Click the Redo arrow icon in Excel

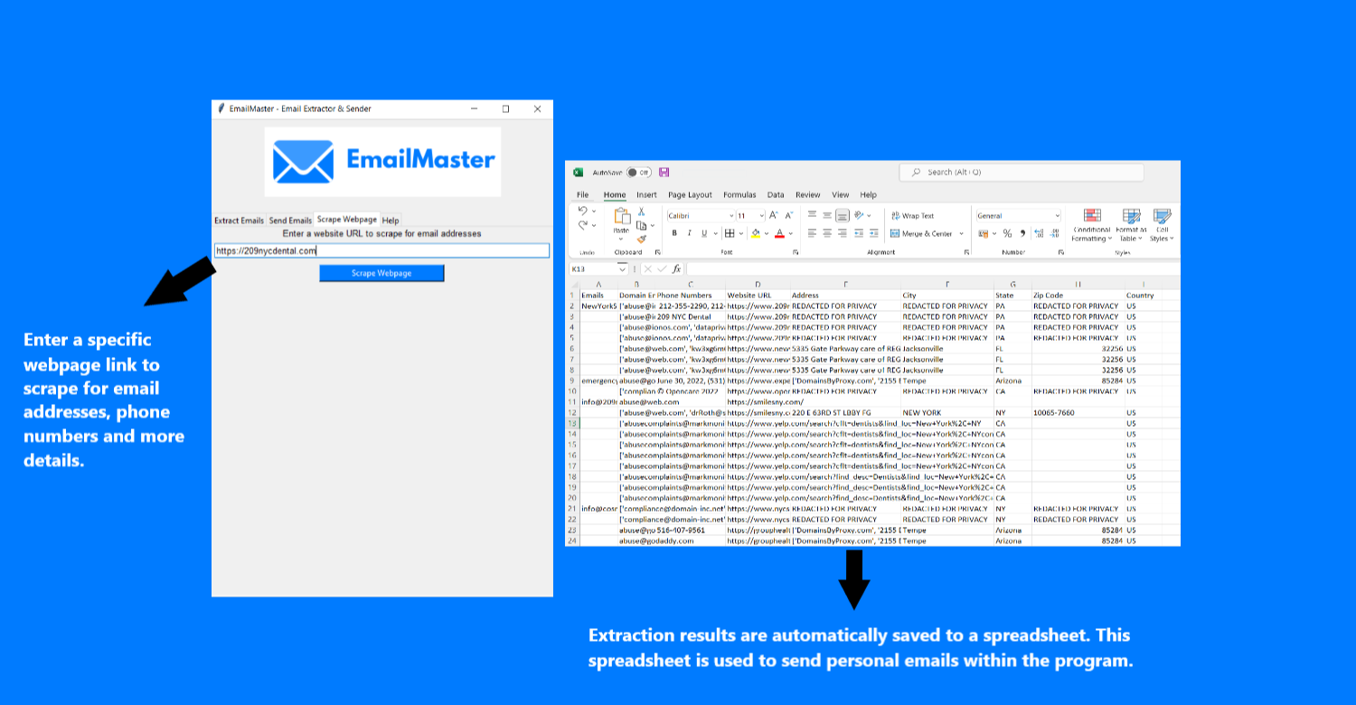583,224
